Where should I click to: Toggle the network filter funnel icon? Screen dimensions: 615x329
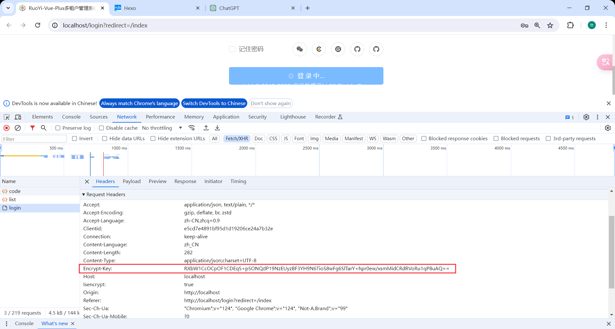tap(32, 128)
